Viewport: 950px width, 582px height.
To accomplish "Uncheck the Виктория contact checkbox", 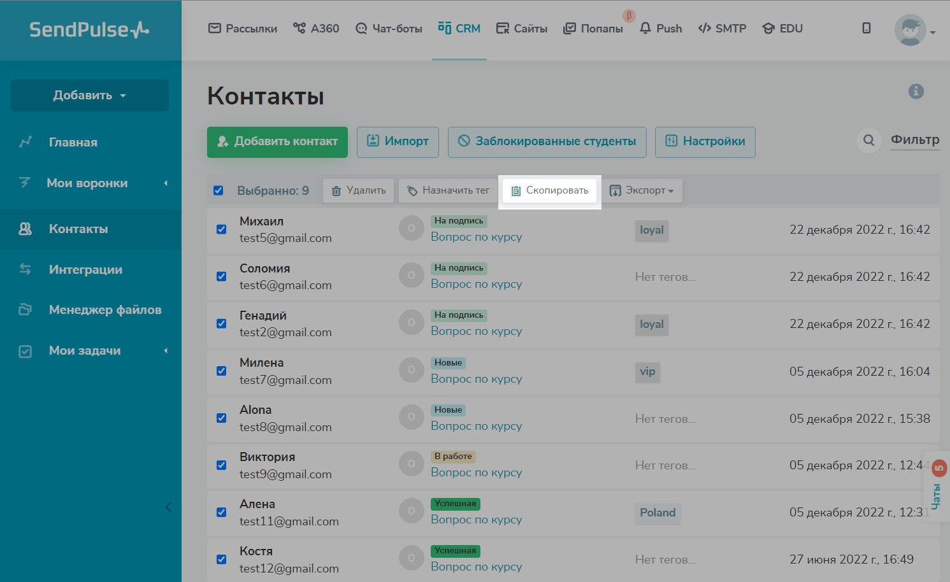I will [x=221, y=465].
